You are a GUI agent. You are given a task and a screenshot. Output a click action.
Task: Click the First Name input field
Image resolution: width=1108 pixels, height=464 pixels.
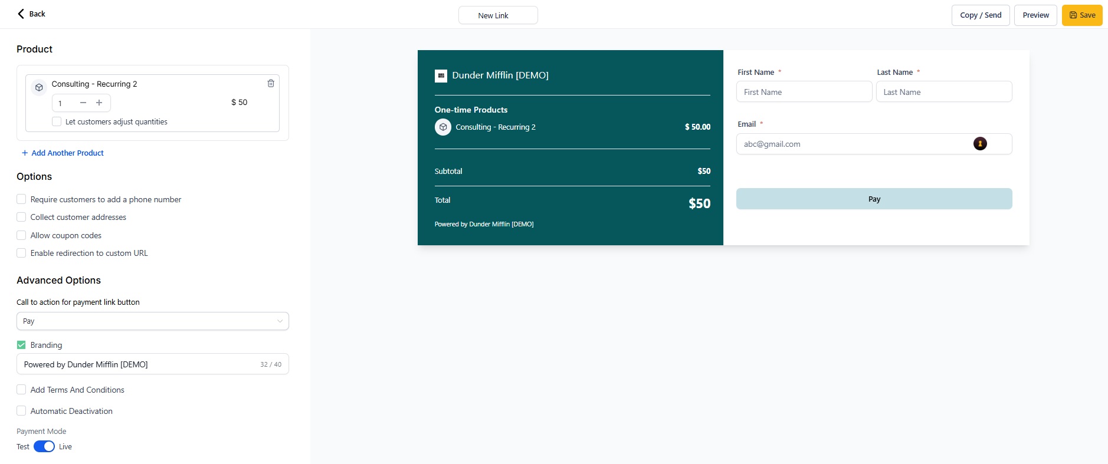(x=804, y=92)
